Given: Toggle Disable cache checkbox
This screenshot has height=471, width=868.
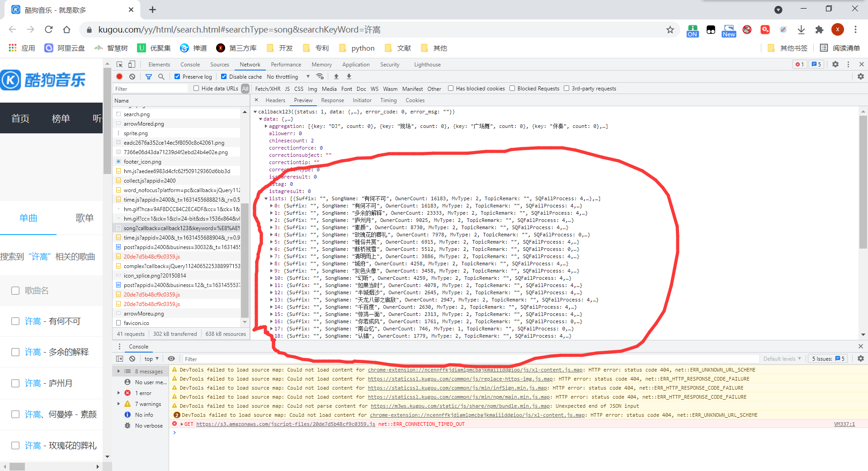Looking at the screenshot, I should (224, 76).
